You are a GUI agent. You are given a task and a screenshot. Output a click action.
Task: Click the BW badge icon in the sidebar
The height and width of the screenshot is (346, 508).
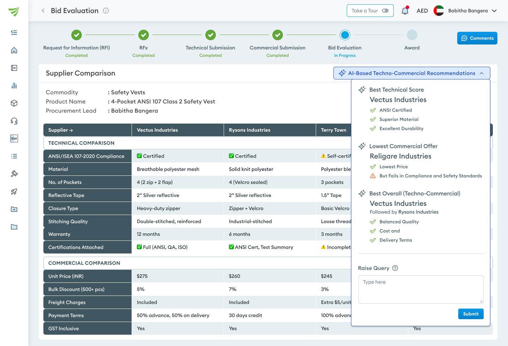coord(14,138)
